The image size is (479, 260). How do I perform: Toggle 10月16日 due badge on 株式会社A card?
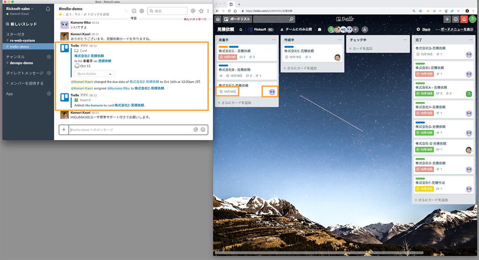click(424, 93)
